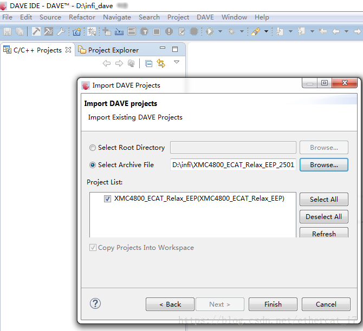Open the DAVE menu
The height and width of the screenshot is (331, 363).
pos(205,17)
